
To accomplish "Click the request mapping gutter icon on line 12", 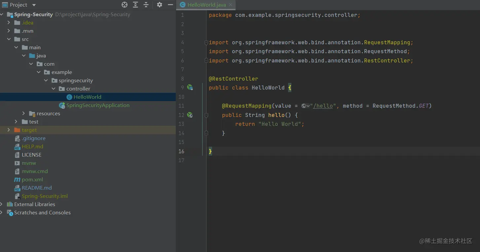I will coord(190,115).
